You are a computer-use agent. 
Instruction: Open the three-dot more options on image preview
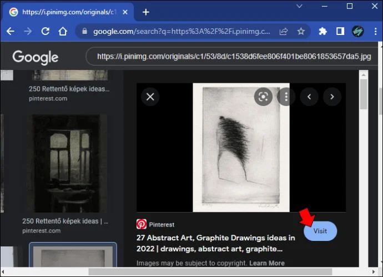point(286,97)
